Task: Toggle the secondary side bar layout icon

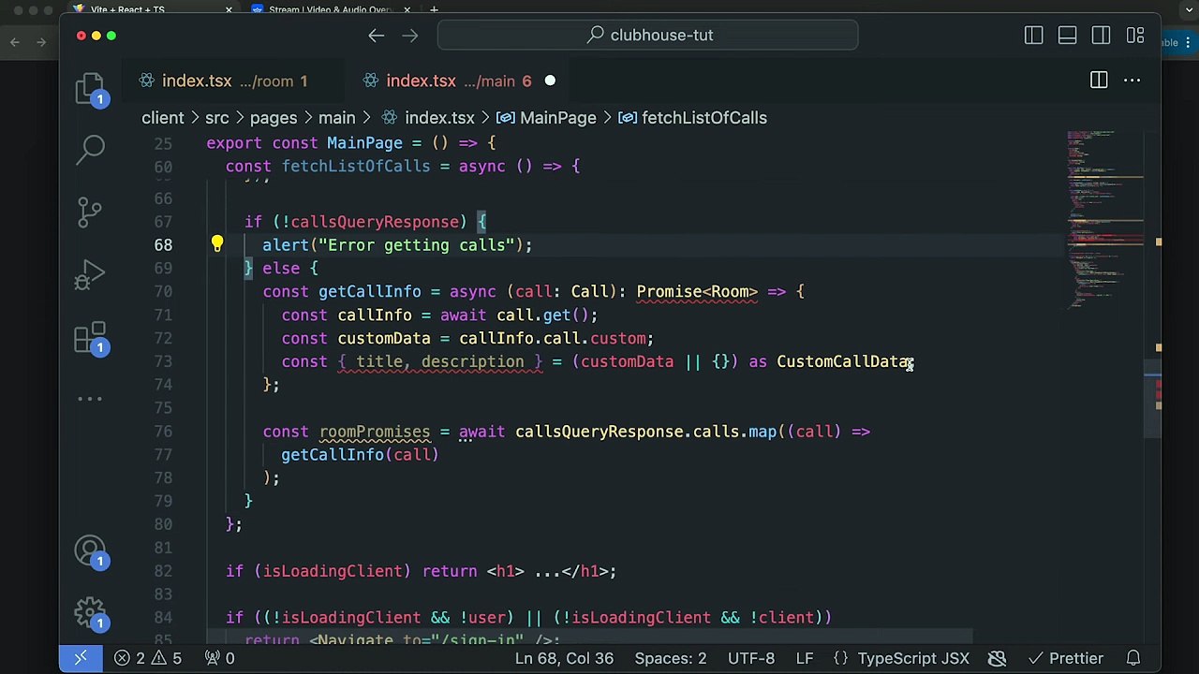Action: pyautogui.click(x=1102, y=36)
